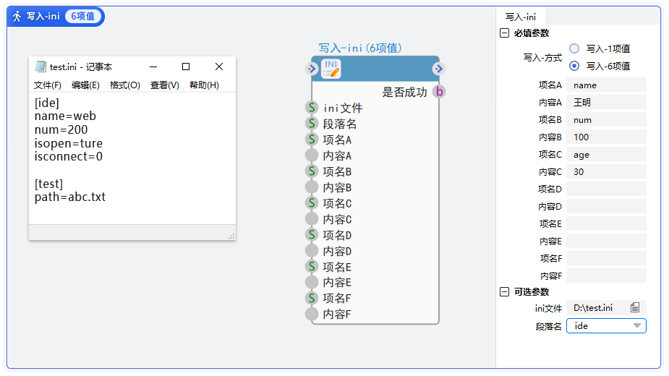Maximize the test.ini Notepad window
Screen dimensions: 669x376
coord(186,67)
